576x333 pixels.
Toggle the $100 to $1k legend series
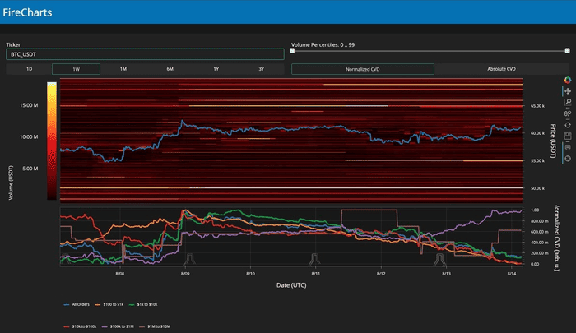[109, 304]
